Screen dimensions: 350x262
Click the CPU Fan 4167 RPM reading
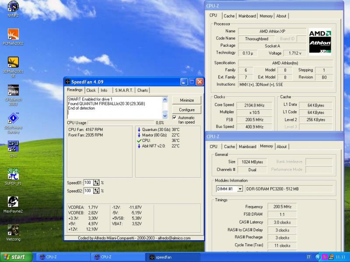[x=85, y=129]
